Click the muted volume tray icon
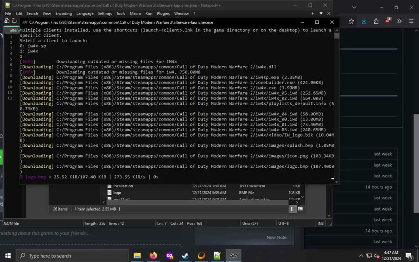The image size is (419, 262). pos(377,256)
